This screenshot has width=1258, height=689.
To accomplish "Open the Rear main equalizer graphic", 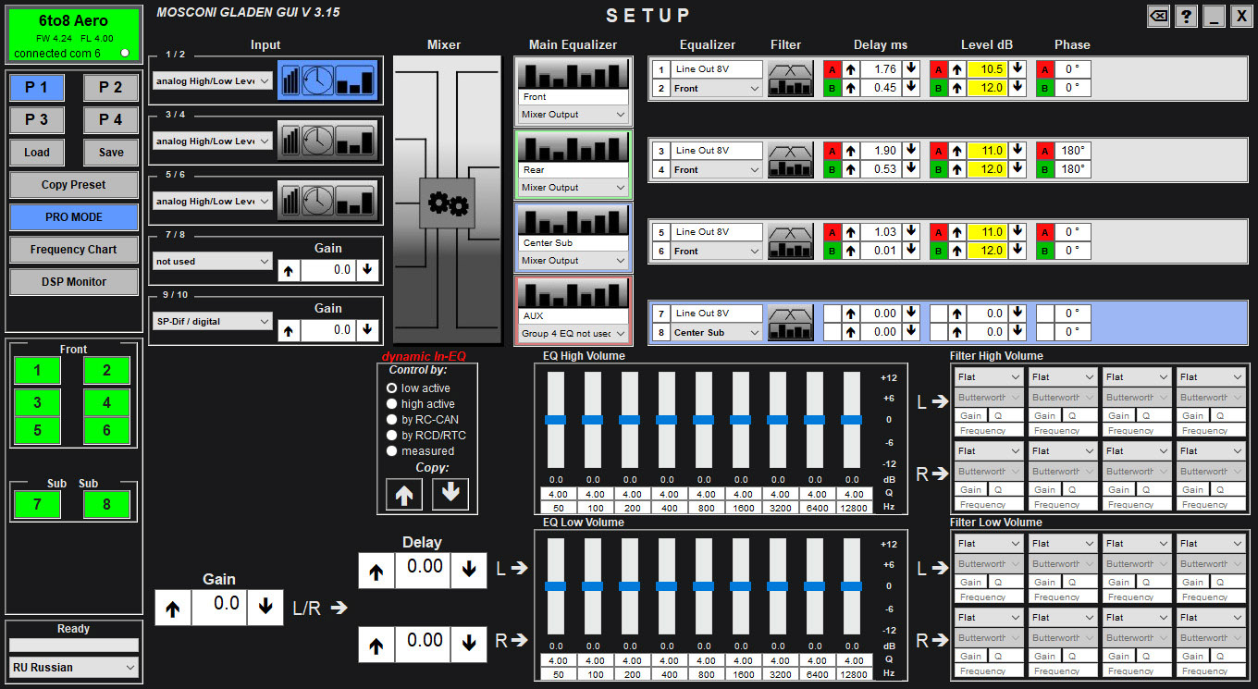I will tap(573, 146).
